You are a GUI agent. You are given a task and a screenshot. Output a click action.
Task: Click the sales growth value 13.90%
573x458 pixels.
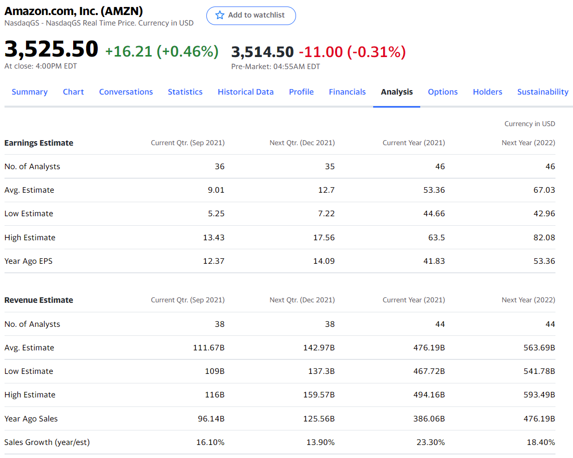pos(321,442)
